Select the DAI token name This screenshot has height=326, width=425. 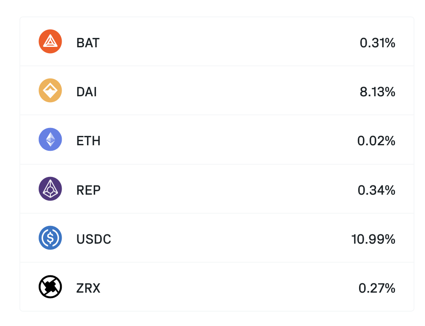click(87, 92)
